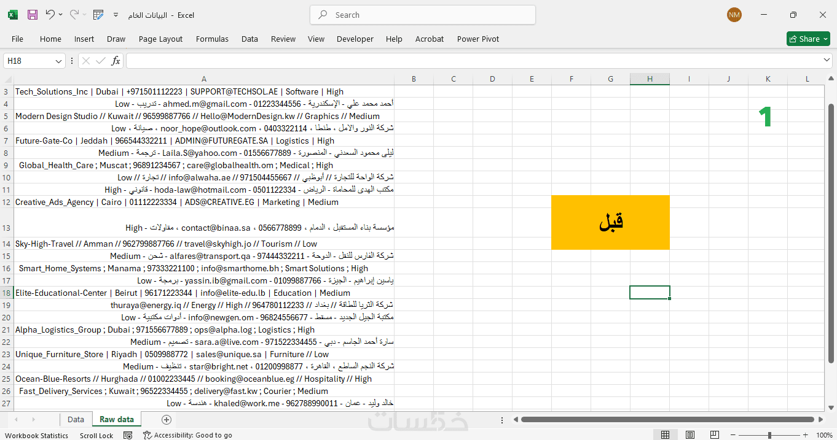Select column H header
The height and width of the screenshot is (440, 837).
pyautogui.click(x=650, y=79)
